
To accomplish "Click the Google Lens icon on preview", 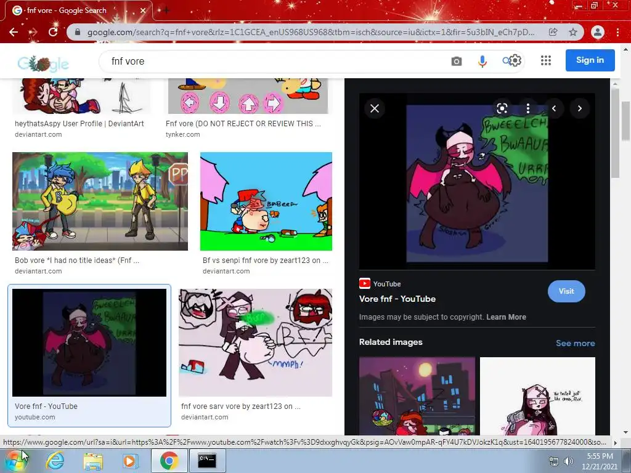I will [x=502, y=108].
